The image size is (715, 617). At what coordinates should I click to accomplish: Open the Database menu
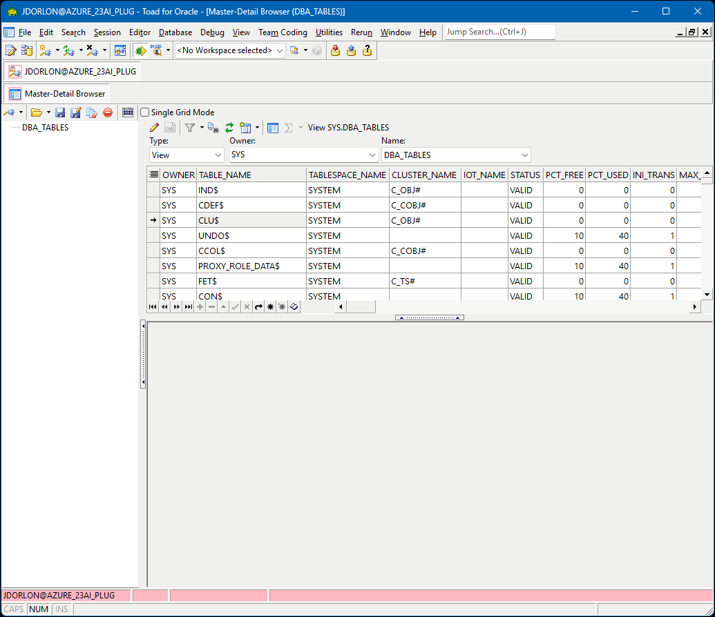tap(175, 32)
